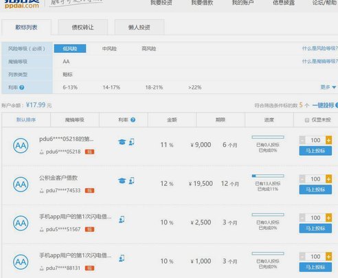This screenshot has width=338, height=278.
Task: Click phone verification icon on pdu6****05218 row
Action: pyautogui.click(x=131, y=142)
